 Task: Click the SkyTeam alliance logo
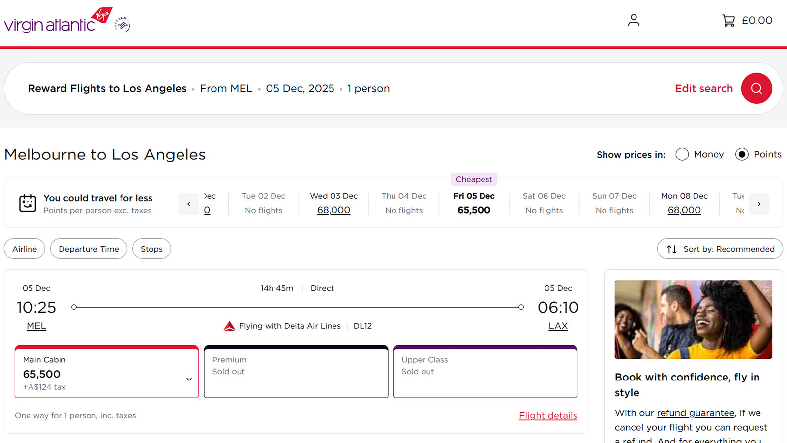point(122,24)
